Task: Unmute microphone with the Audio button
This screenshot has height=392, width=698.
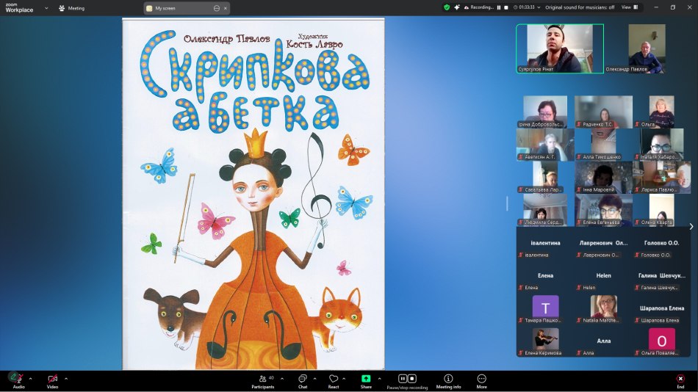Action: click(x=17, y=378)
